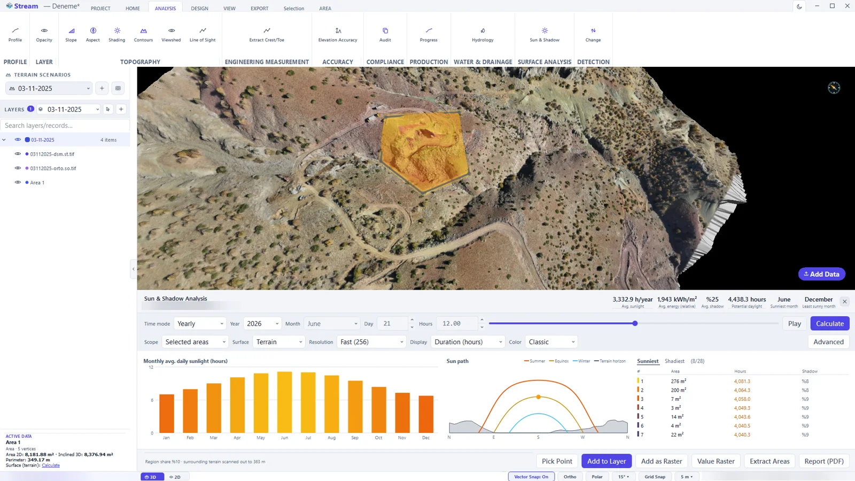Screen dimensions: 855x481
Task: Open the EXPORT ribbon tab
Action: point(260,9)
